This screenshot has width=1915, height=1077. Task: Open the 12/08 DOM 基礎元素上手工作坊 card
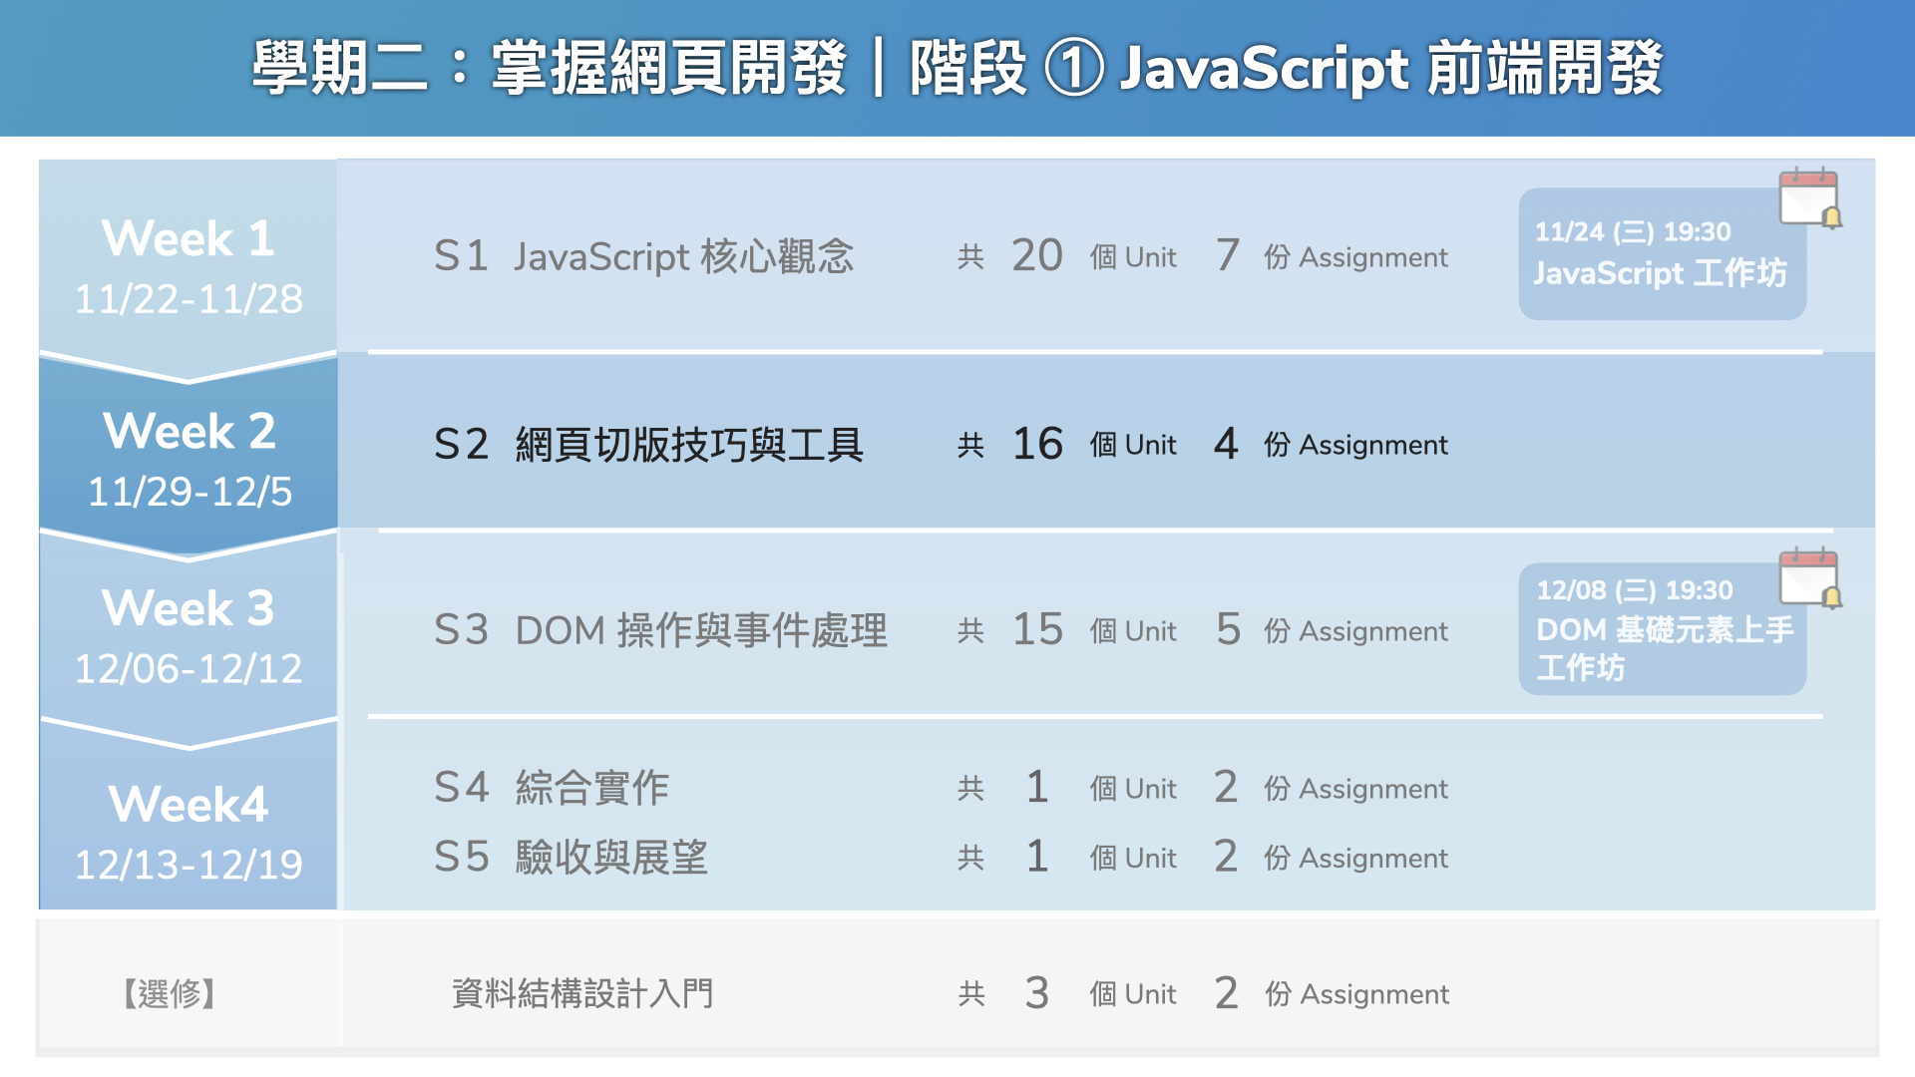tap(1661, 630)
